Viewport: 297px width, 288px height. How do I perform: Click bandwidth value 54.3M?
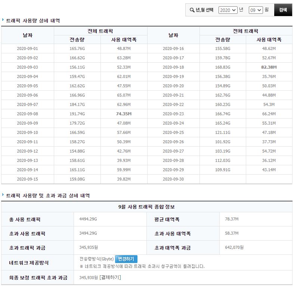269,104
